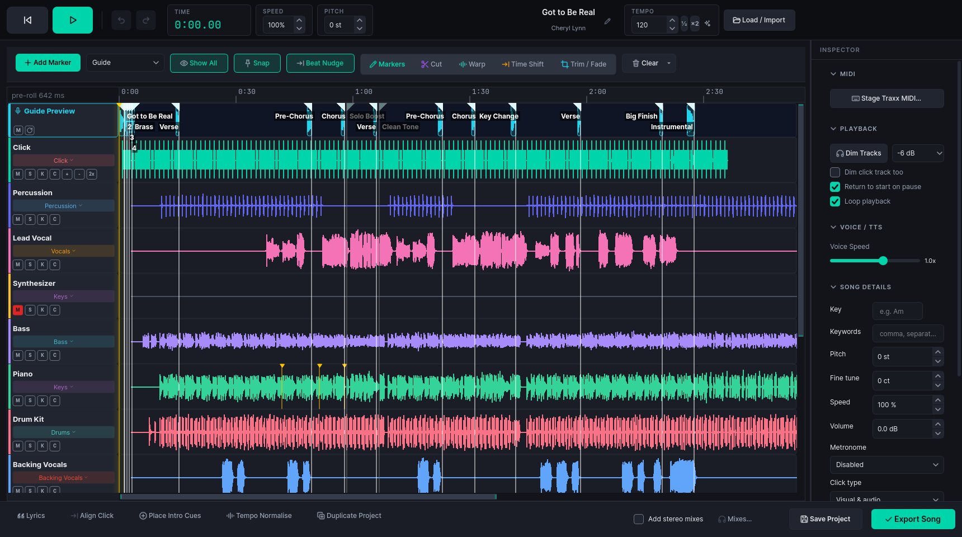This screenshot has height=537, width=962.
Task: Click the horizontal timeline scrollbar
Action: [308, 497]
